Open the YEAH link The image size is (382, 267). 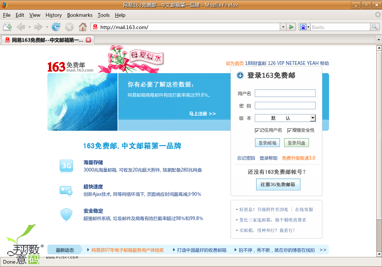[x=313, y=63]
